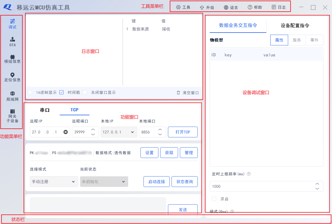Open the 模组信息 chip icon

tap(13, 56)
